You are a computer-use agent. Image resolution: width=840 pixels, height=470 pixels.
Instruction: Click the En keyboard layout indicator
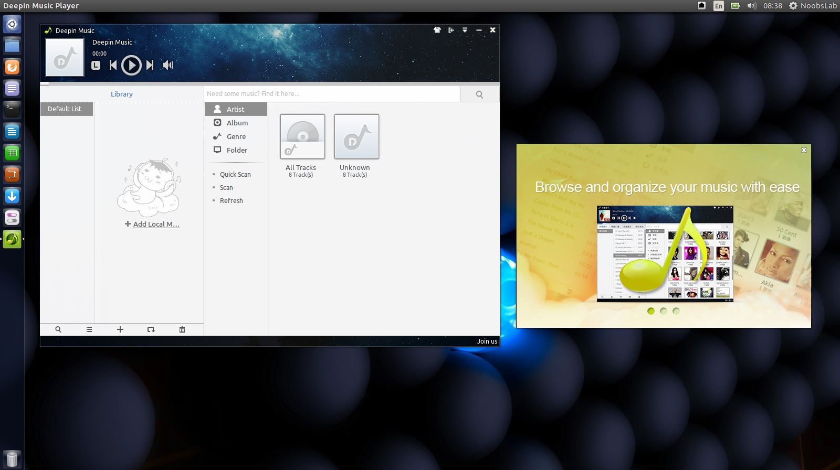[719, 6]
